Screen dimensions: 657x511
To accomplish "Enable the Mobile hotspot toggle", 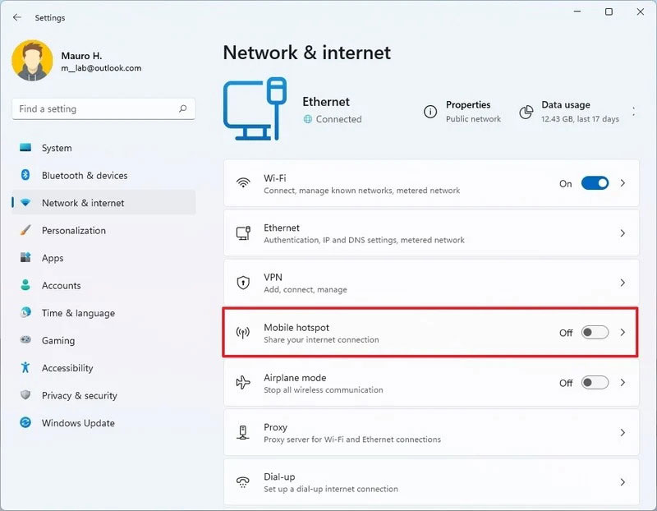I will tap(595, 333).
